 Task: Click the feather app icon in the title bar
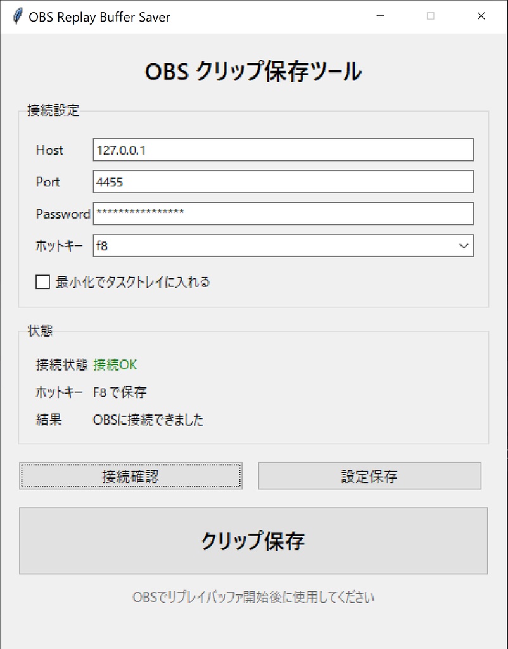pos(17,16)
